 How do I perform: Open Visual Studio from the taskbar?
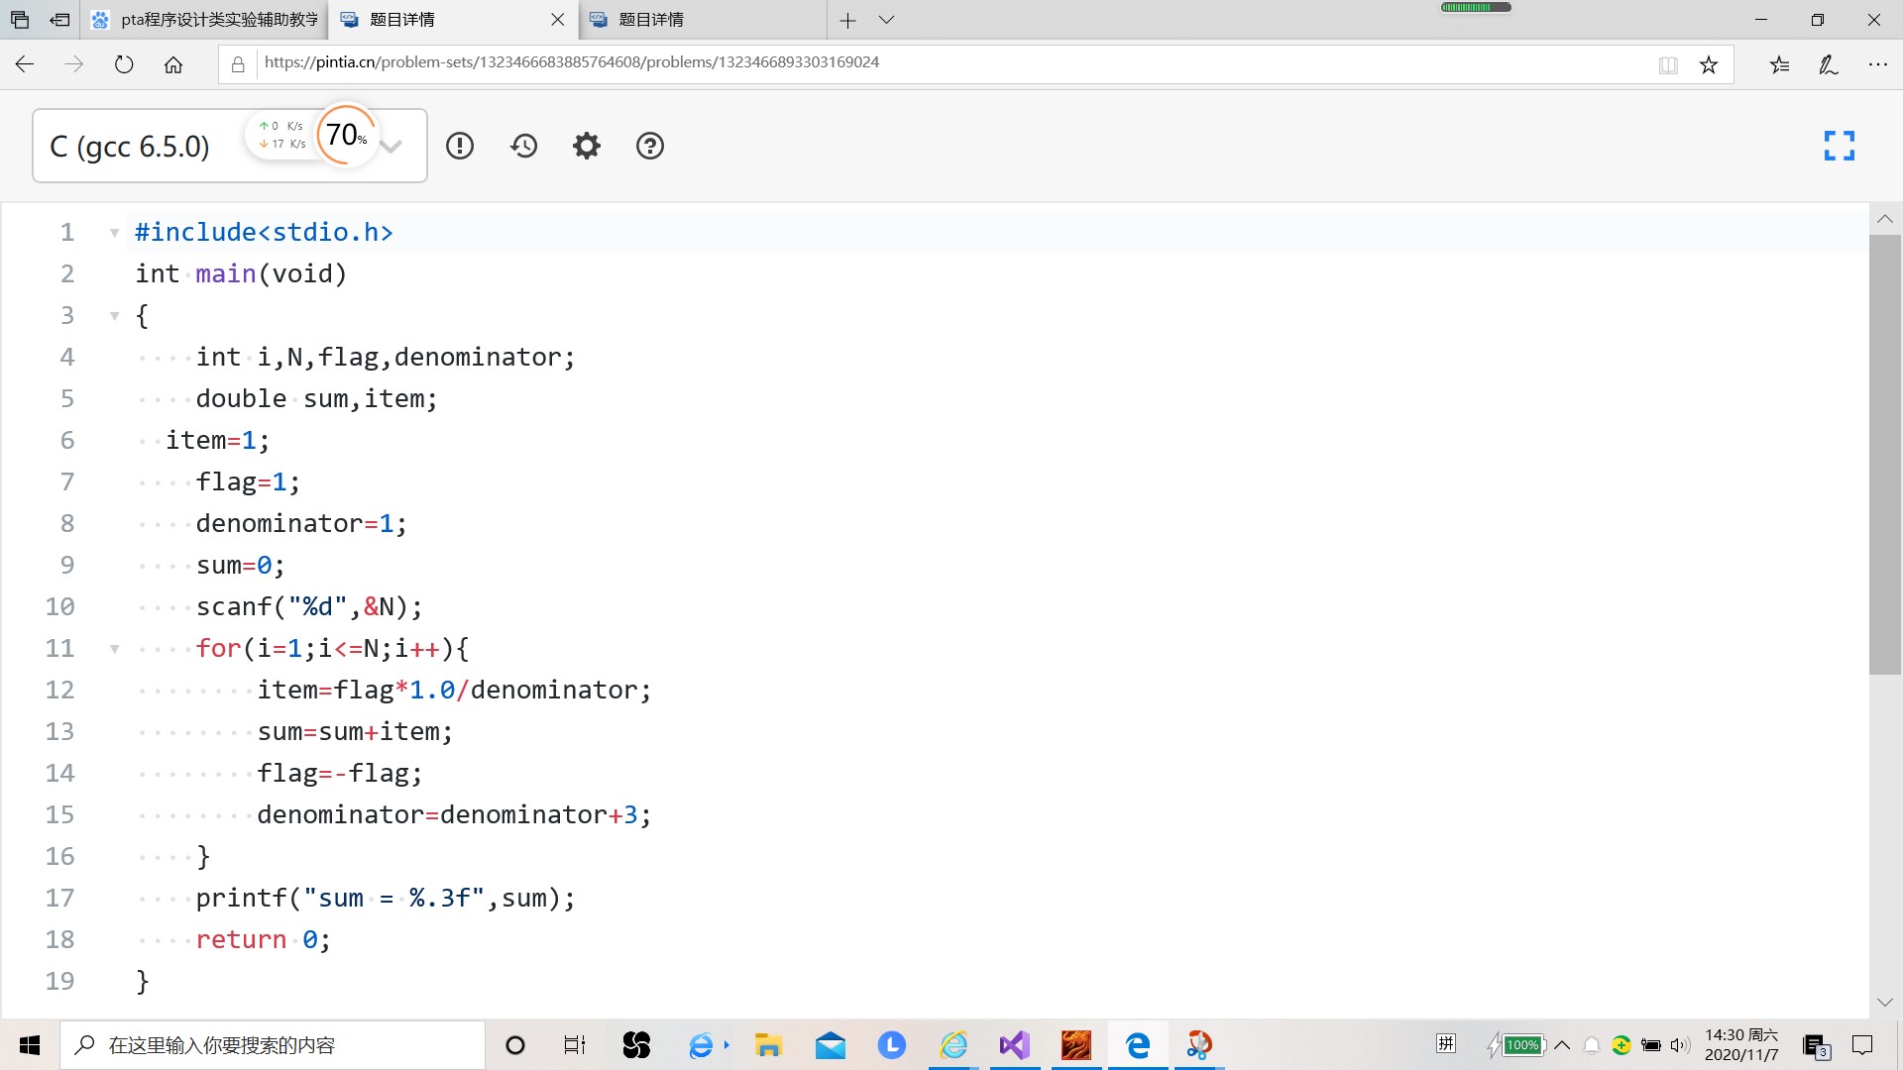pyautogui.click(x=1014, y=1045)
